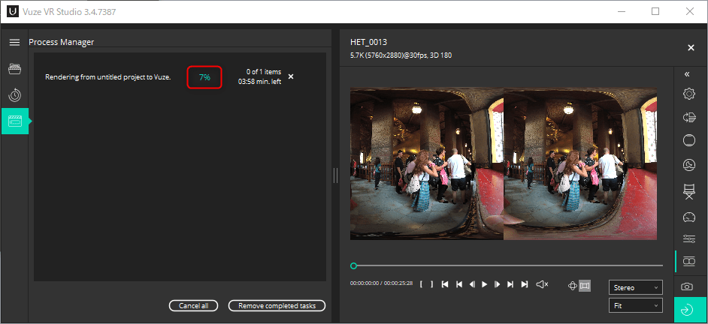Click the '03:58 min. left' text
Screen dimensions: 708x324
(259, 82)
